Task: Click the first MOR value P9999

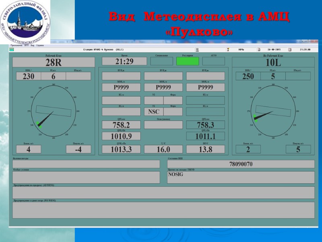Action: [x=121, y=87]
